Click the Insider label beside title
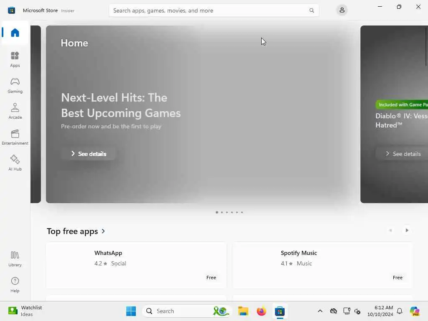 68,11
